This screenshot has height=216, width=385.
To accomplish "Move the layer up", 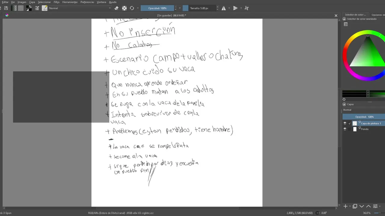I will [x=368, y=206].
